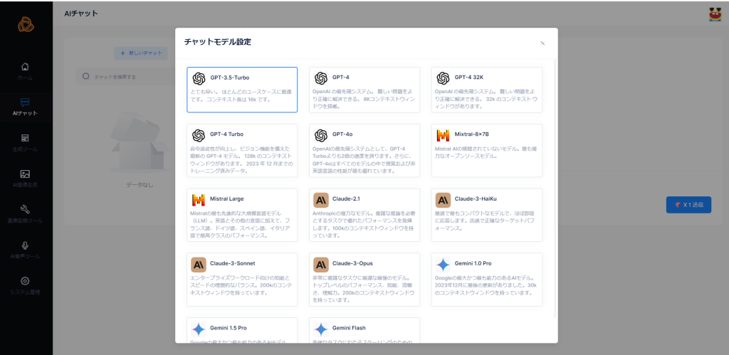Click the OpenAI logo on GPT-4 card
This screenshot has height=355, width=729.
321,78
